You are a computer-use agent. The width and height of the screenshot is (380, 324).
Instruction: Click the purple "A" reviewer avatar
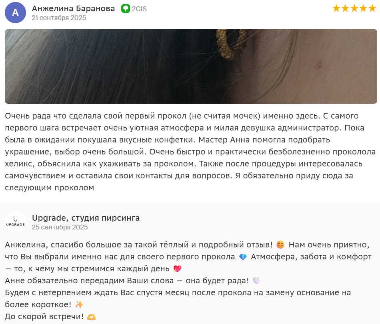click(15, 13)
